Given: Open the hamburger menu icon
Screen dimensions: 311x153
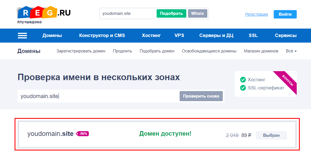Looking at the screenshot, I should (x=22, y=36).
